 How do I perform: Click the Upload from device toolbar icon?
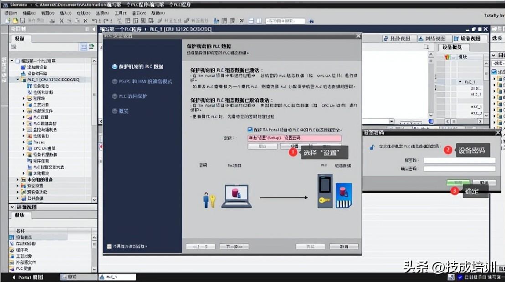[x=135, y=21]
